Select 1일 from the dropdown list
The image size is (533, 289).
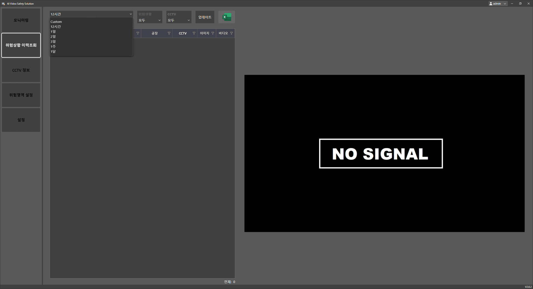(x=53, y=32)
